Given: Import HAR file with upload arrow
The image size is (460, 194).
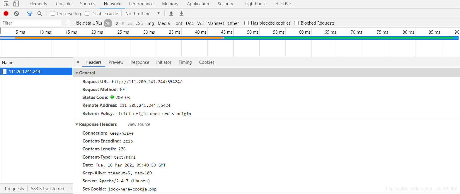Looking at the screenshot, I should (171, 13).
